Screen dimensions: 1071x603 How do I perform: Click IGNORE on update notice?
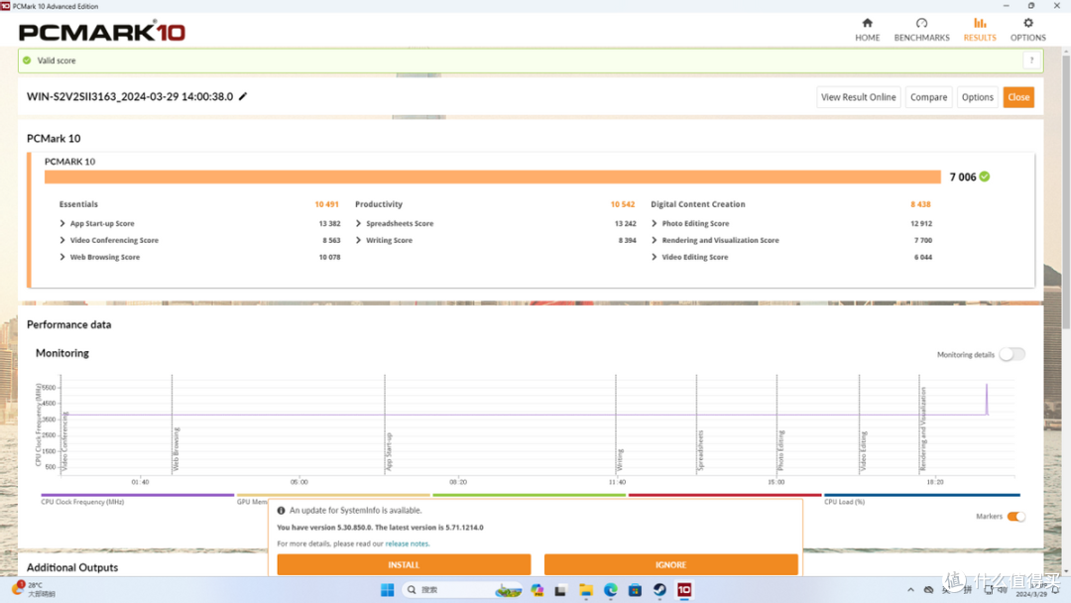(670, 564)
